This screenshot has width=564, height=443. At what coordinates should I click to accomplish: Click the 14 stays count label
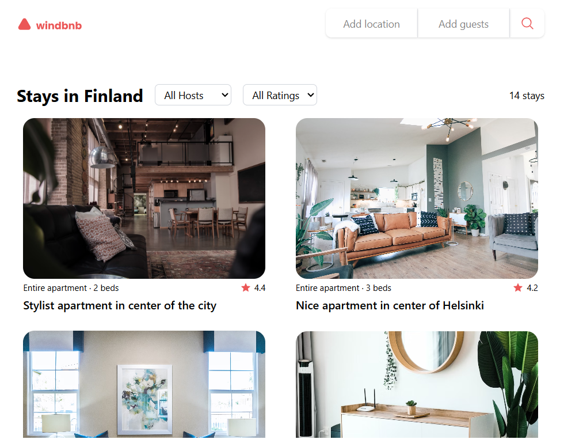(527, 96)
